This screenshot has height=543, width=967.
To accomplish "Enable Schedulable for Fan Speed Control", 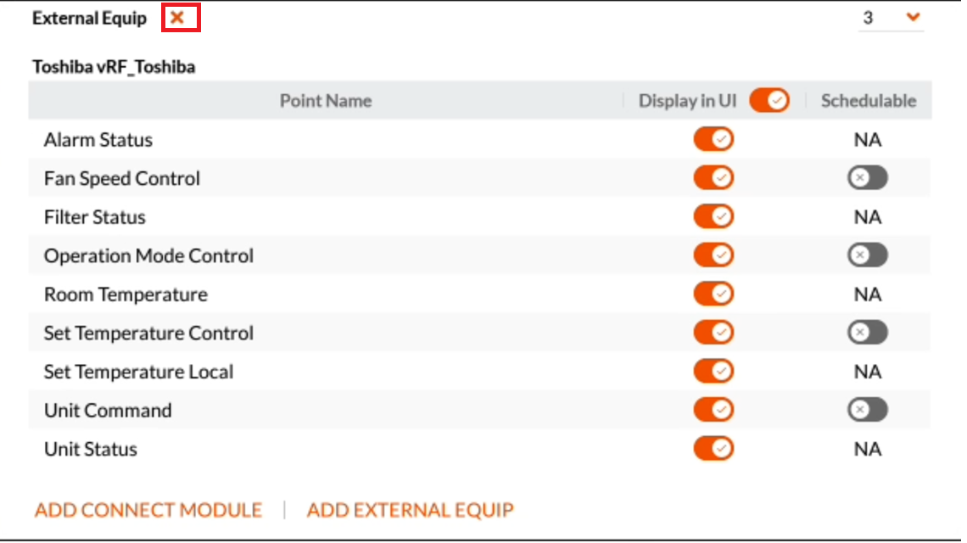I will tap(867, 177).
